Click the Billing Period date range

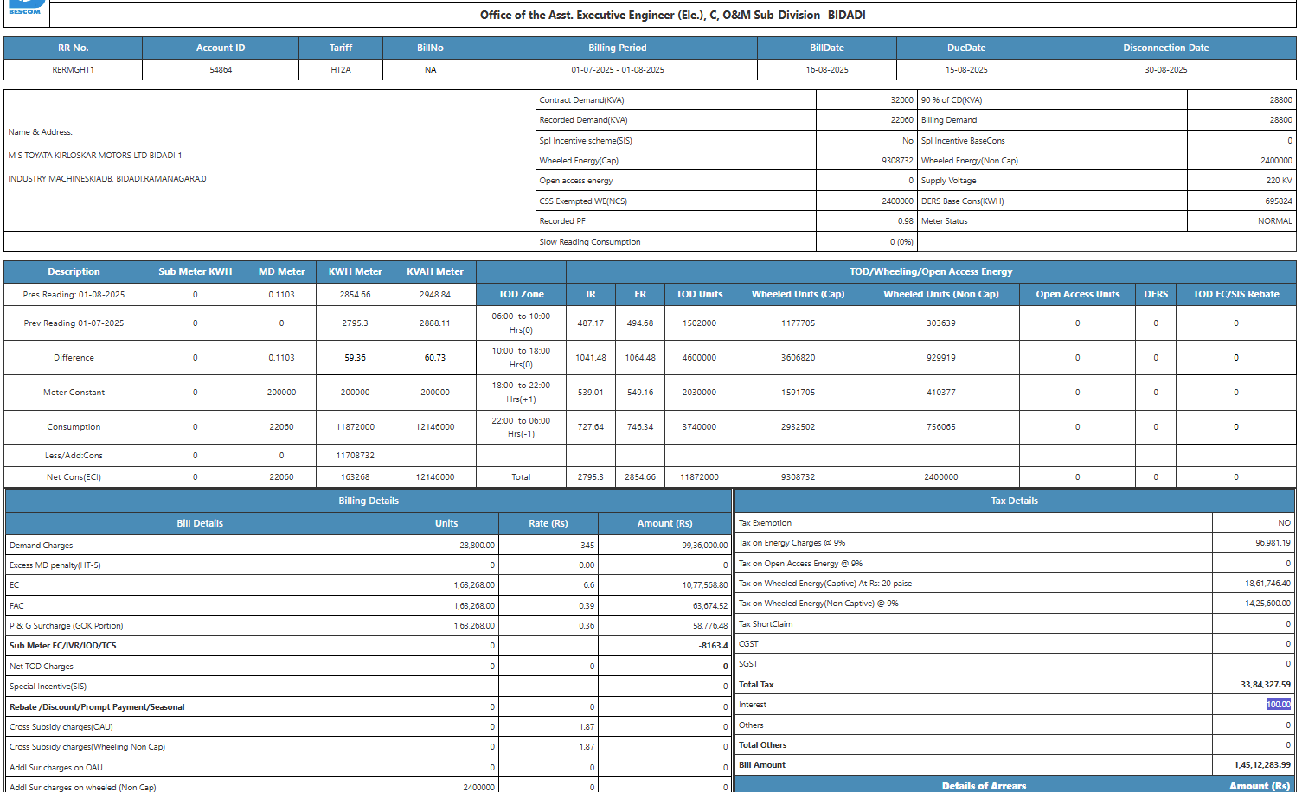[x=618, y=70]
